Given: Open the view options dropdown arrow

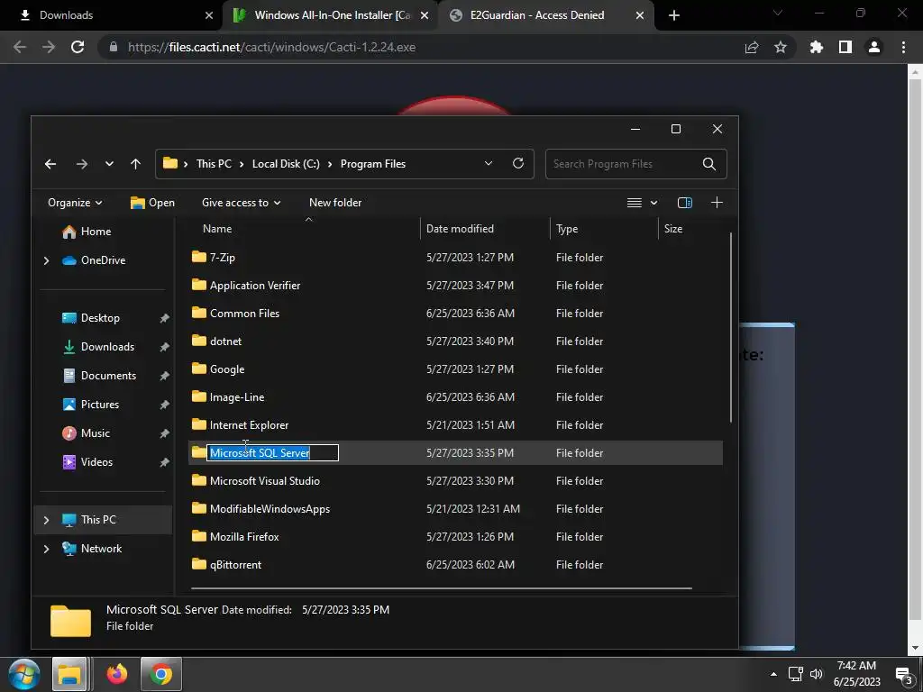Looking at the screenshot, I should (654, 203).
